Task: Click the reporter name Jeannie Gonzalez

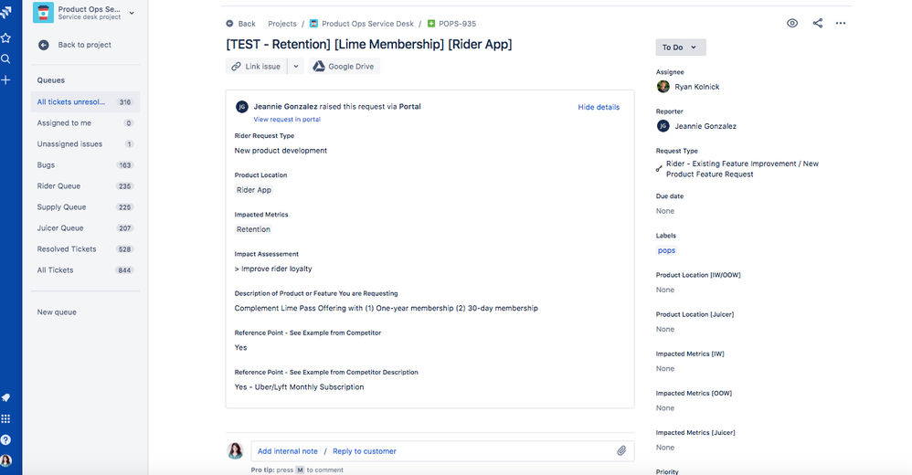Action: (x=705, y=126)
